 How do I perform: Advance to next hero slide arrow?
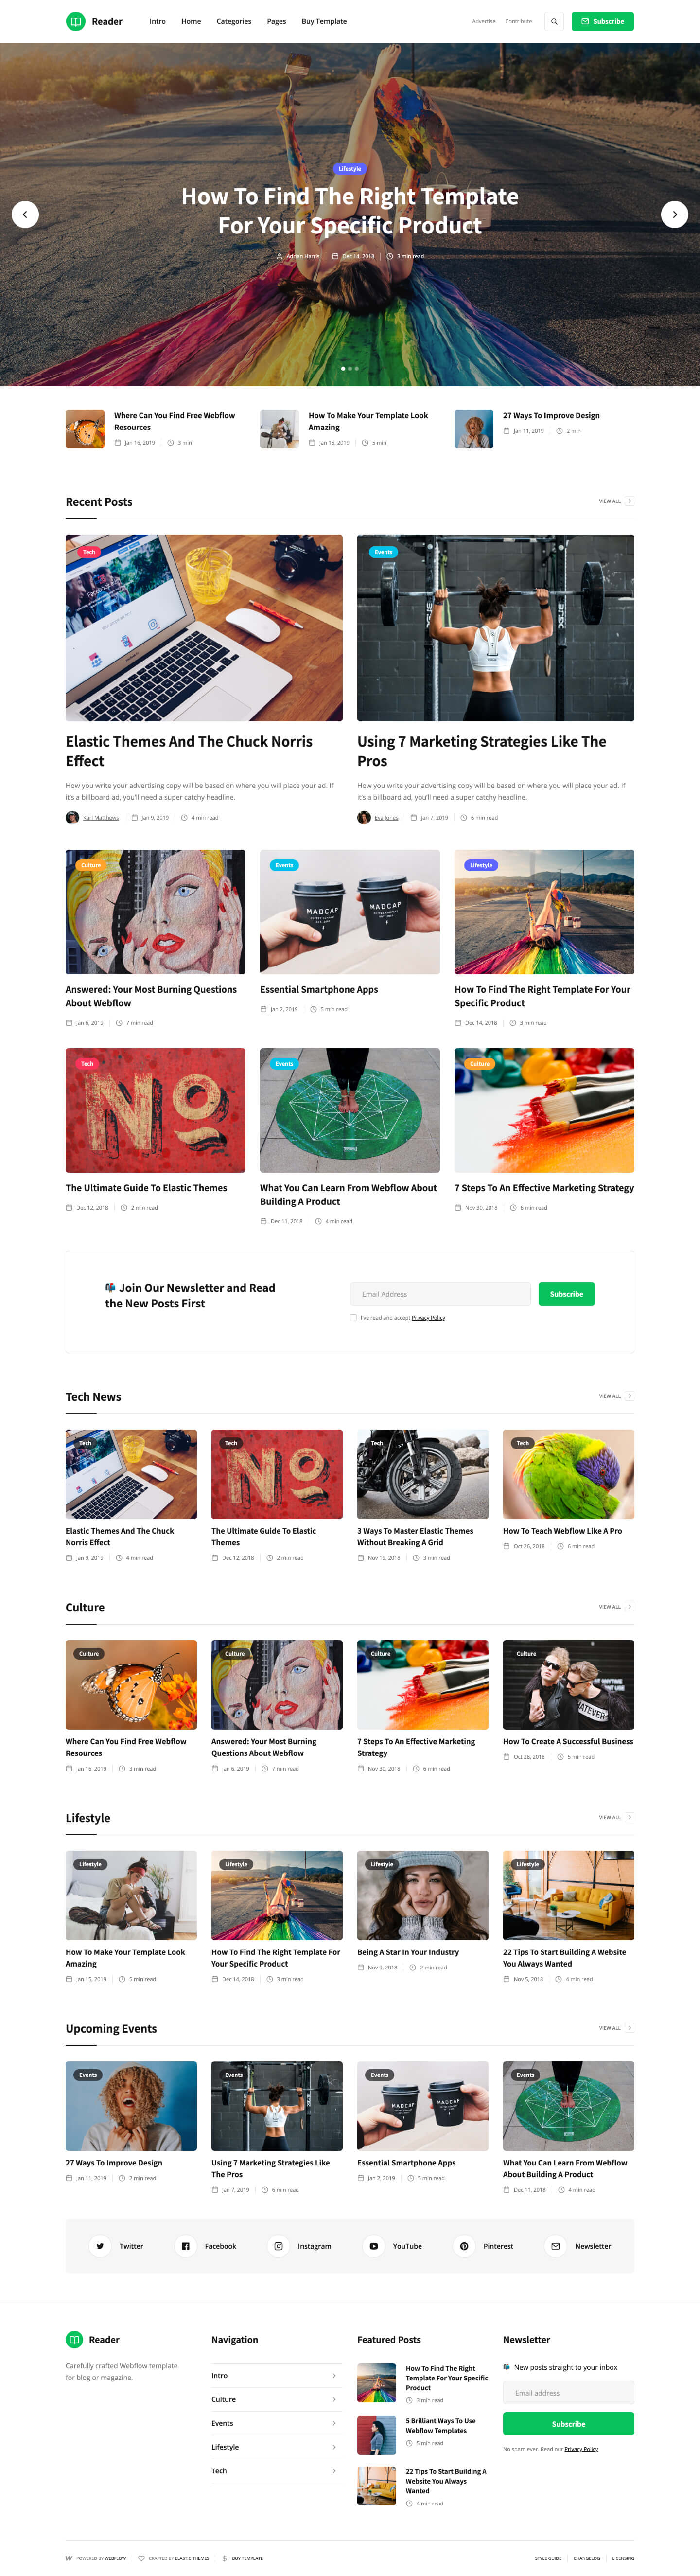[x=674, y=214]
